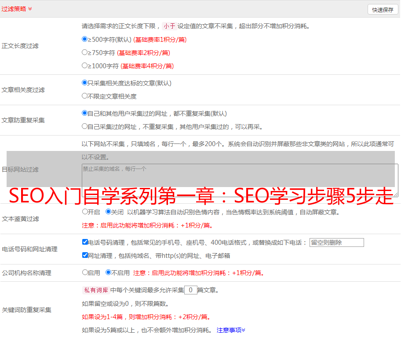401x338 pixels.
Task: Collapse the 过滤策略 section chevron
Action: [30, 9]
